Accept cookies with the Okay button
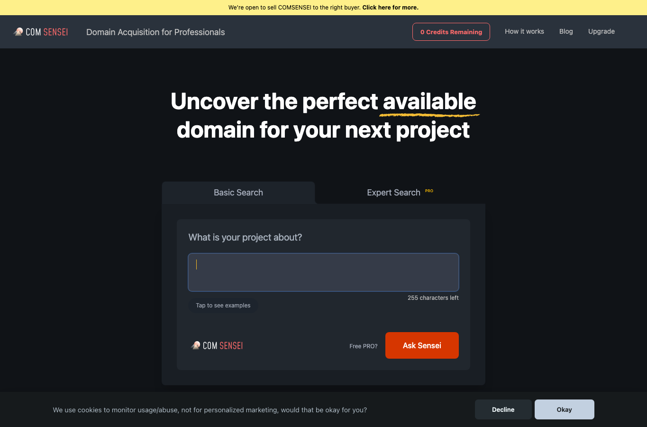647x427 pixels. point(565,409)
